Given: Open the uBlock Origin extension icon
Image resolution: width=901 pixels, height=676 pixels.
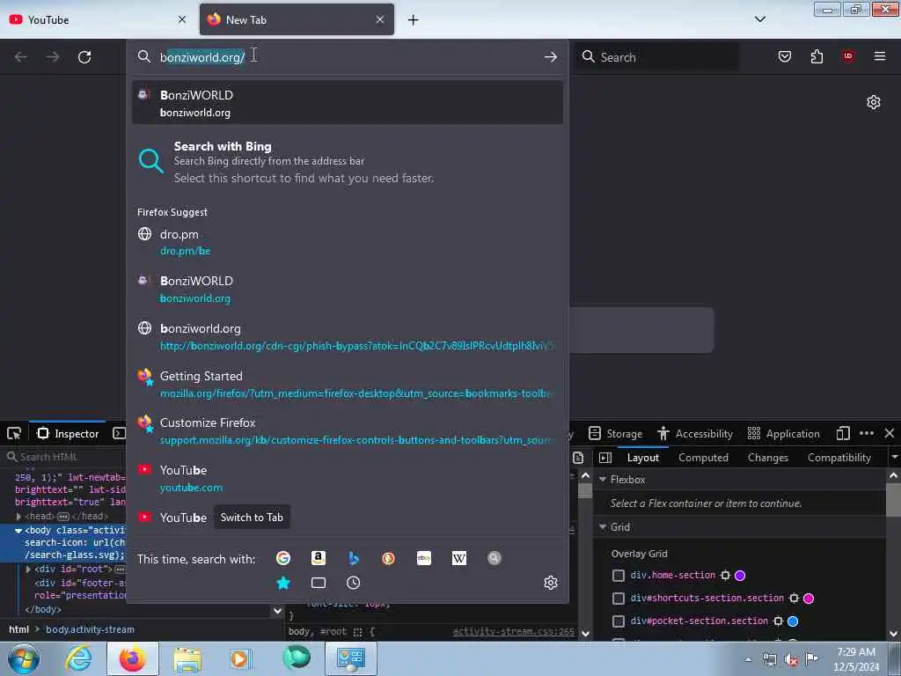Looking at the screenshot, I should 848,55.
